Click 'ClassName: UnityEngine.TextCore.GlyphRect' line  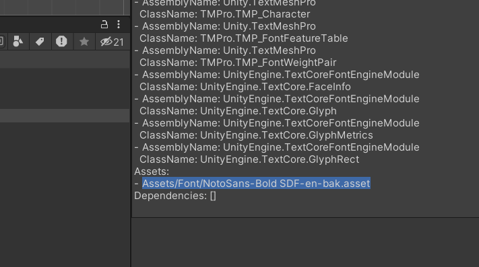click(249, 159)
